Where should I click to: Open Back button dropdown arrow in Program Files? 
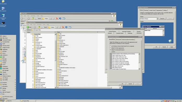click(32, 27)
